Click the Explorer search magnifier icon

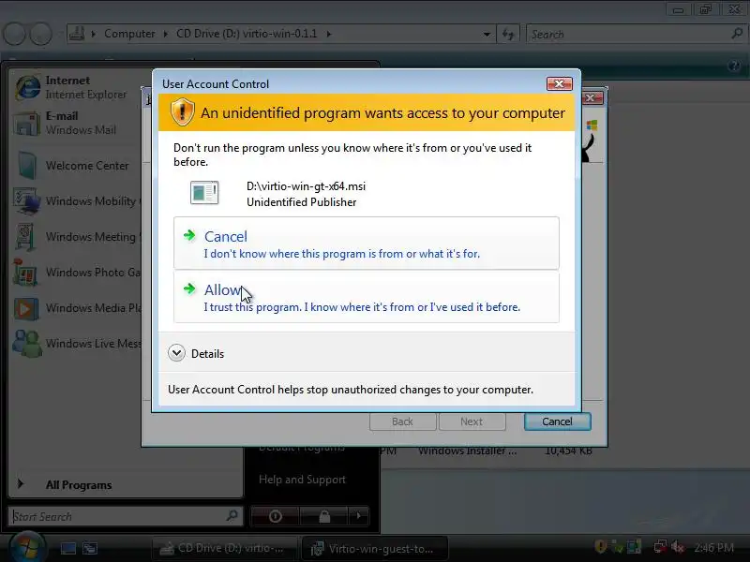(x=737, y=34)
